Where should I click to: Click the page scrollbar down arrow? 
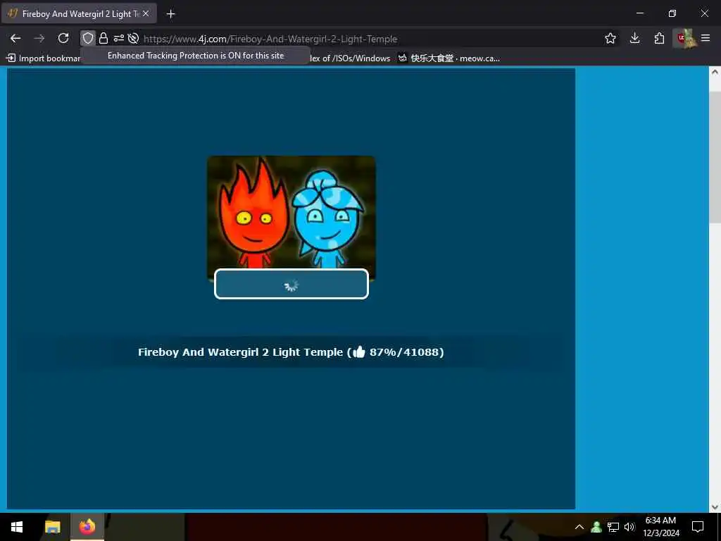[715, 507]
